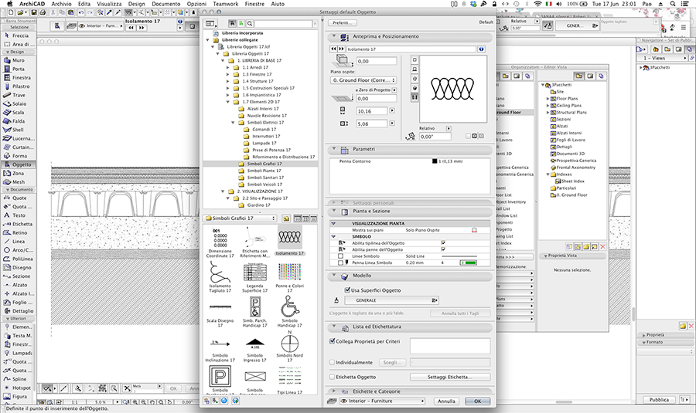Select Lampade 17 folder in library tree
Image resolution: width=696 pixels, height=413 pixels.
pyautogui.click(x=264, y=143)
